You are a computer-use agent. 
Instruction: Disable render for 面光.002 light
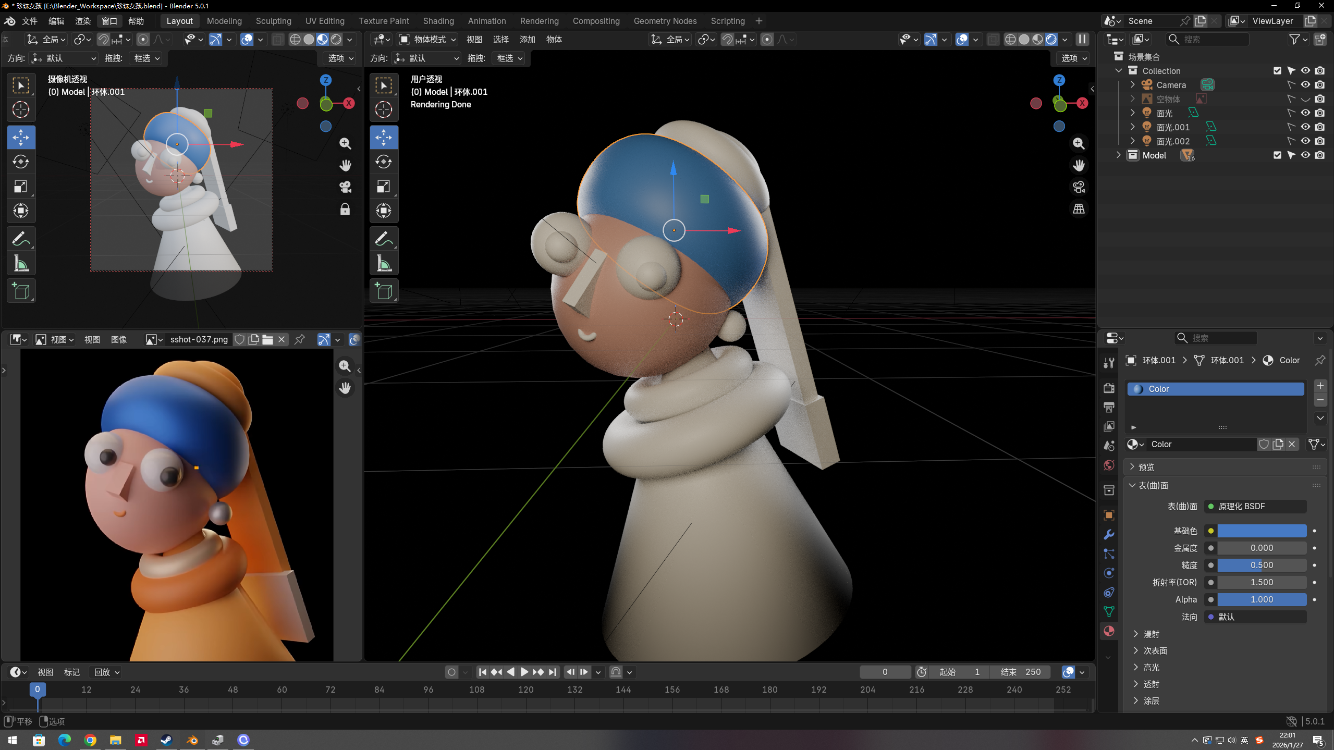click(x=1319, y=141)
